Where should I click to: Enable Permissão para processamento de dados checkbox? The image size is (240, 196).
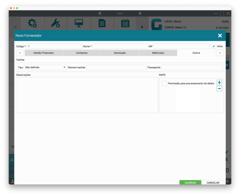(x=164, y=84)
